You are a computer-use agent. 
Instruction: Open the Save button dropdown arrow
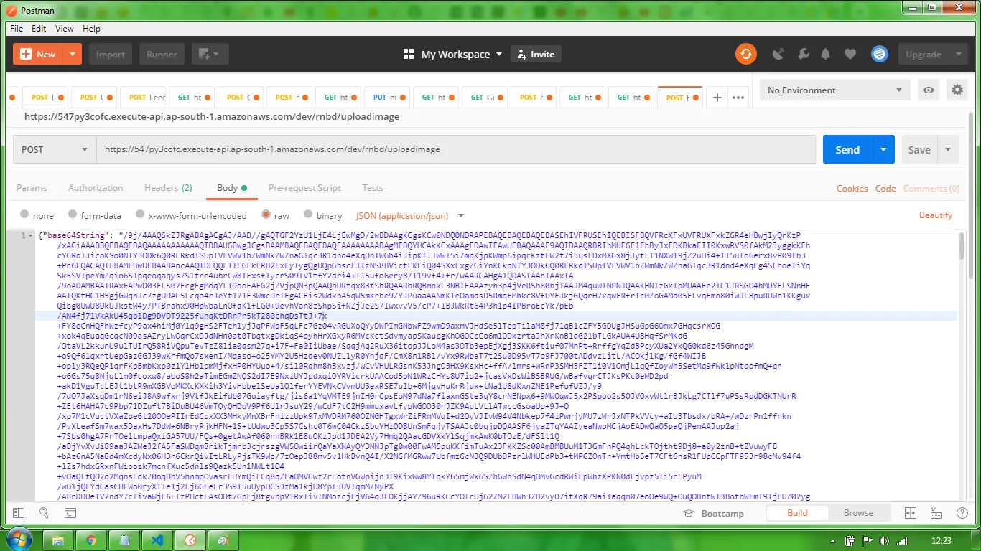click(948, 149)
